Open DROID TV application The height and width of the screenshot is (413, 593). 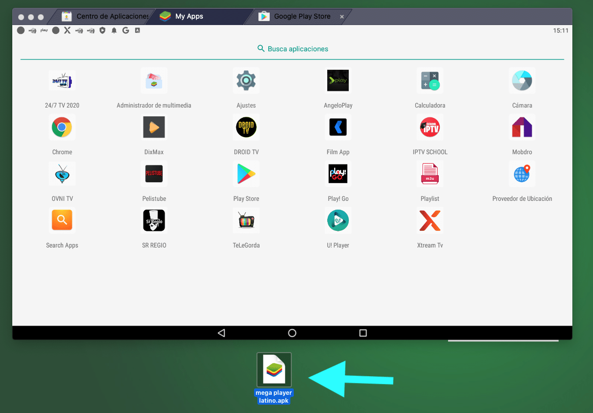246,128
